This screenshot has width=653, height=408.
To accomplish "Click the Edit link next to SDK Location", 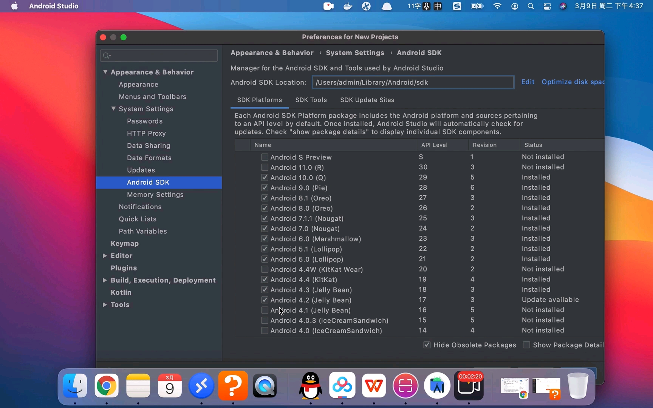I will pos(527,82).
